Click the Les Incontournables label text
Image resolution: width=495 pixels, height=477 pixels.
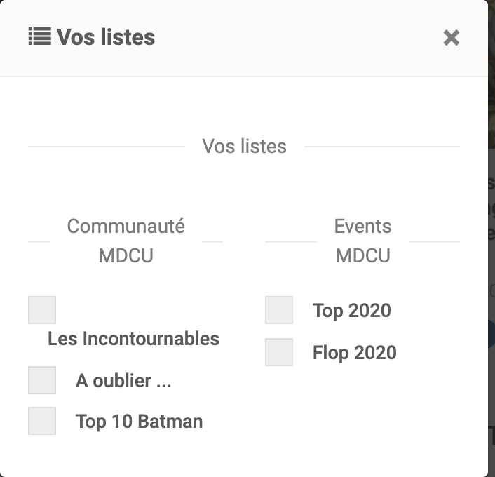click(133, 339)
